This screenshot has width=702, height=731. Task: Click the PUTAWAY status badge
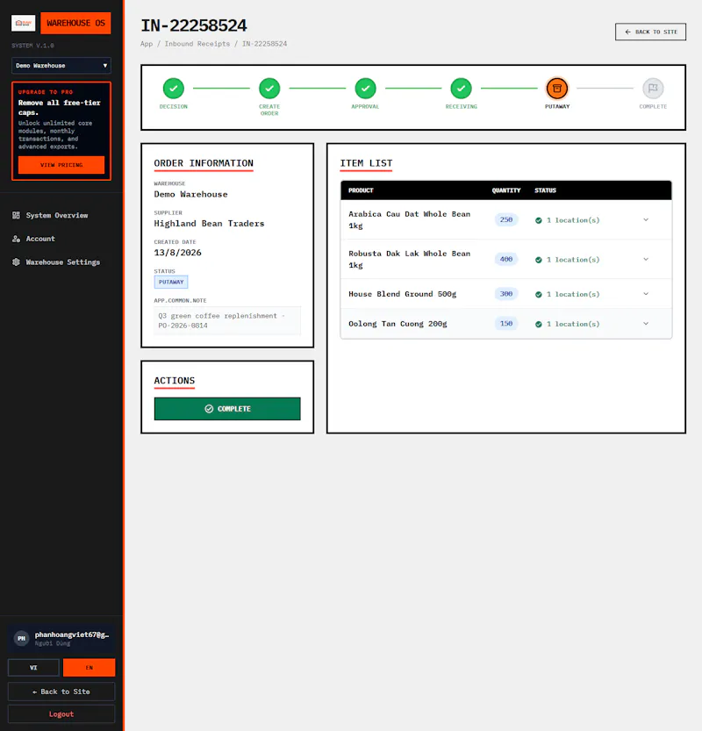(171, 282)
